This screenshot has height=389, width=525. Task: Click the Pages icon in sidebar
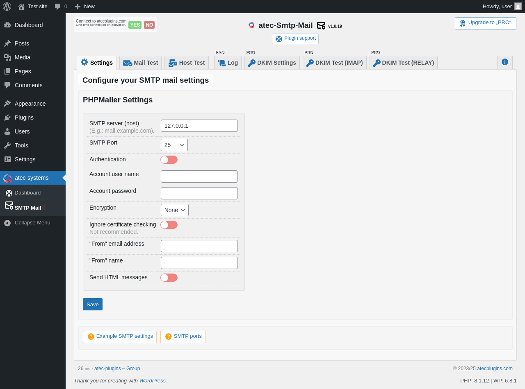7,71
